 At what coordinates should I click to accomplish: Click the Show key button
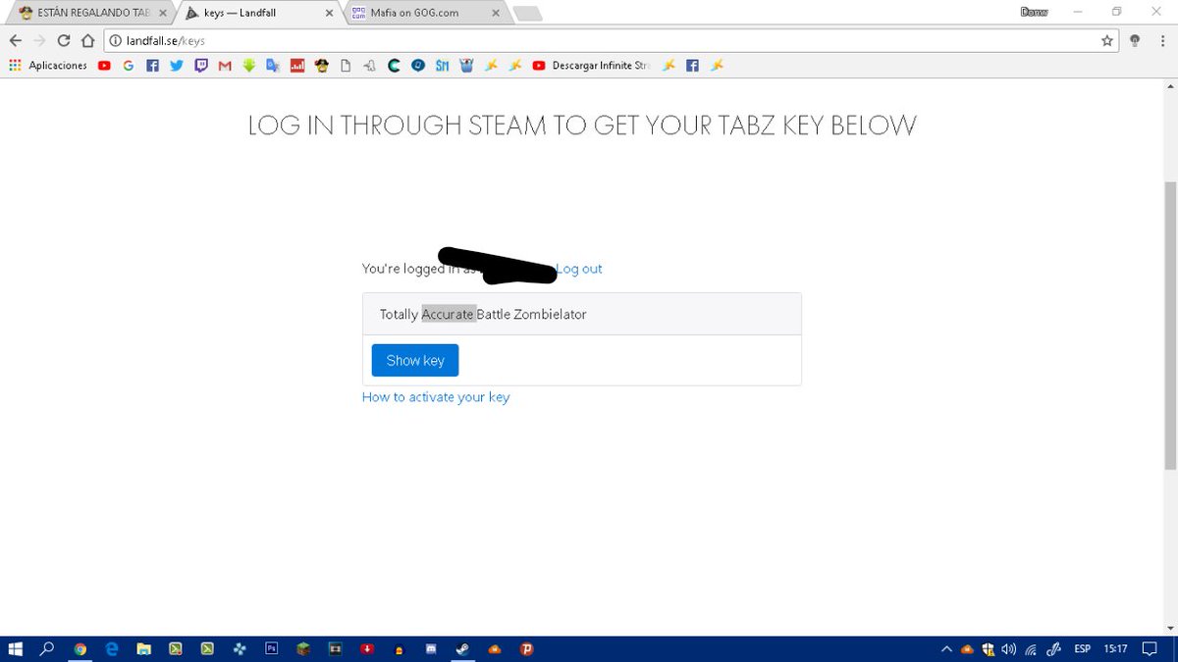pos(415,360)
